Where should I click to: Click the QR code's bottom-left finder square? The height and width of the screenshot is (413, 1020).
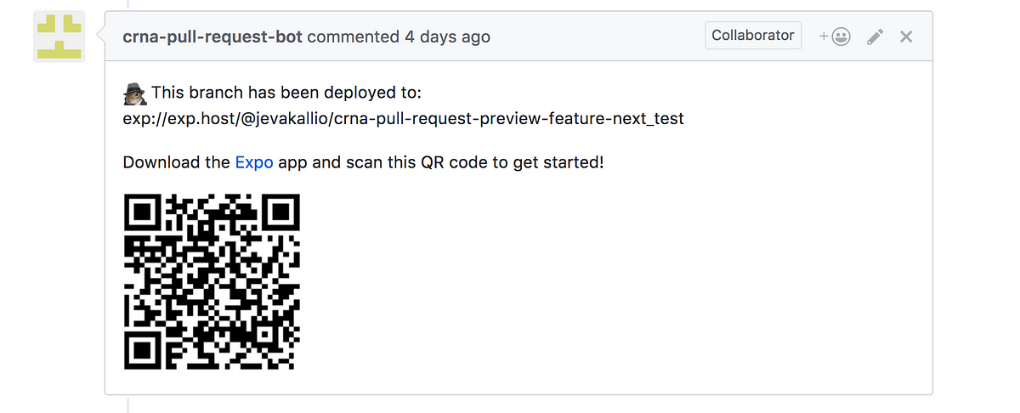coord(143,351)
